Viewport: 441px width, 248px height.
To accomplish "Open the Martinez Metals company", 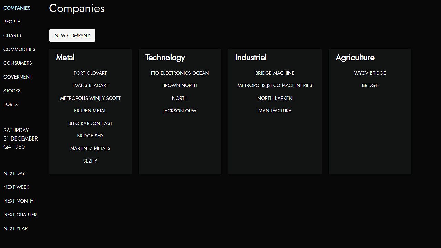I will click(90, 148).
